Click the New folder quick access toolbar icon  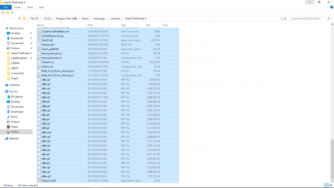7,12
